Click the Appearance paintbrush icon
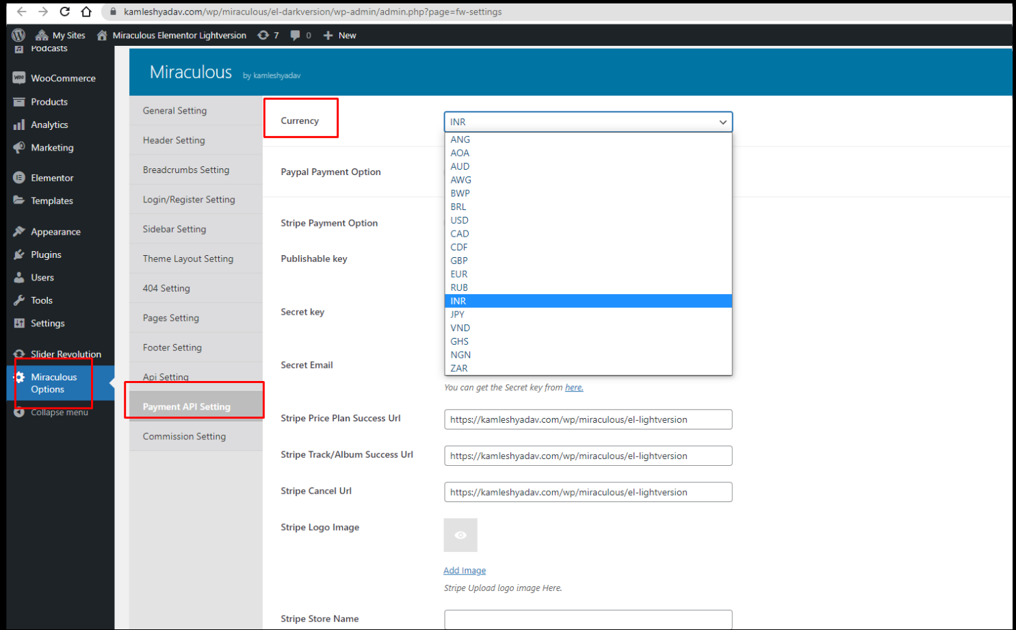Viewport: 1016px width, 630px height. pos(19,232)
